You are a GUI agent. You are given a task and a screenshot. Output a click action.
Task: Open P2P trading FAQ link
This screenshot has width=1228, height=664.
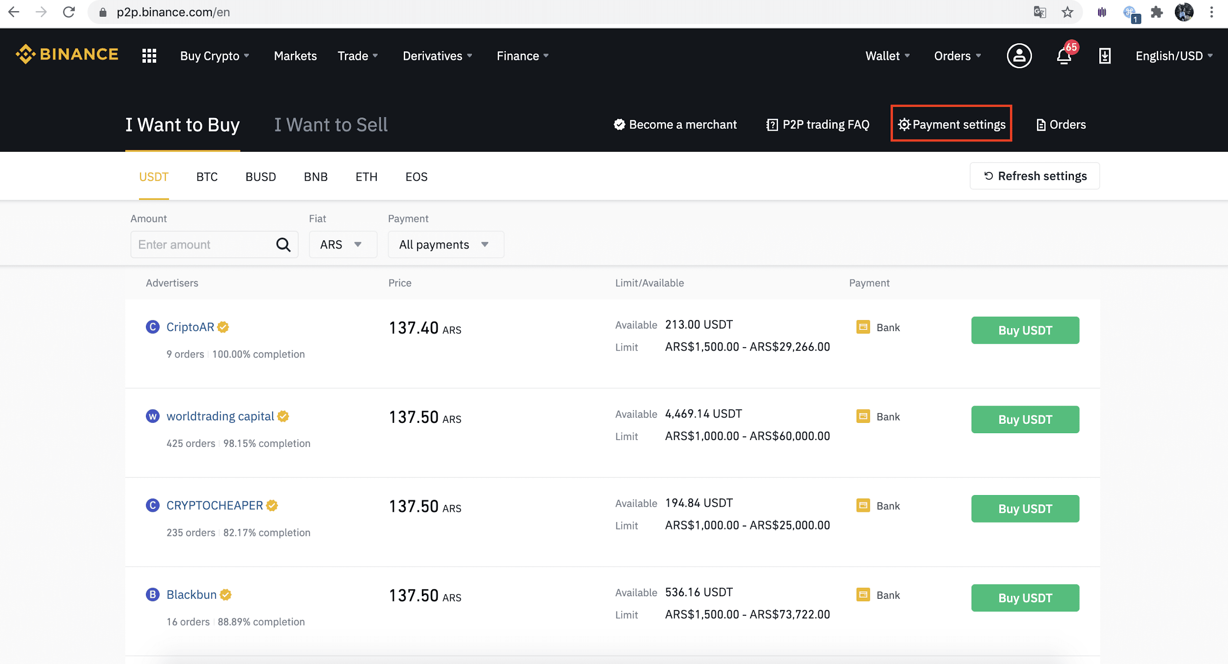(818, 125)
